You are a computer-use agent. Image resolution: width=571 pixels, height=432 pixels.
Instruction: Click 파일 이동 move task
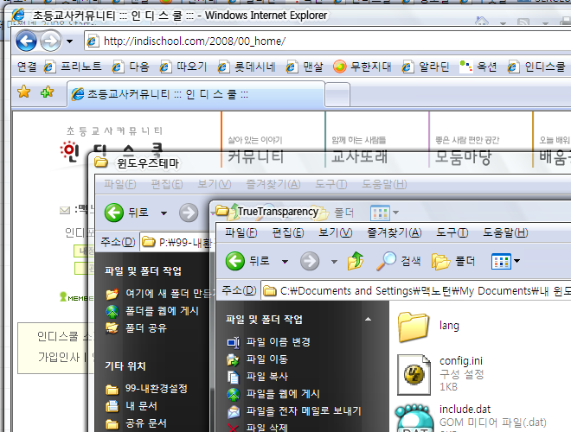point(257,359)
